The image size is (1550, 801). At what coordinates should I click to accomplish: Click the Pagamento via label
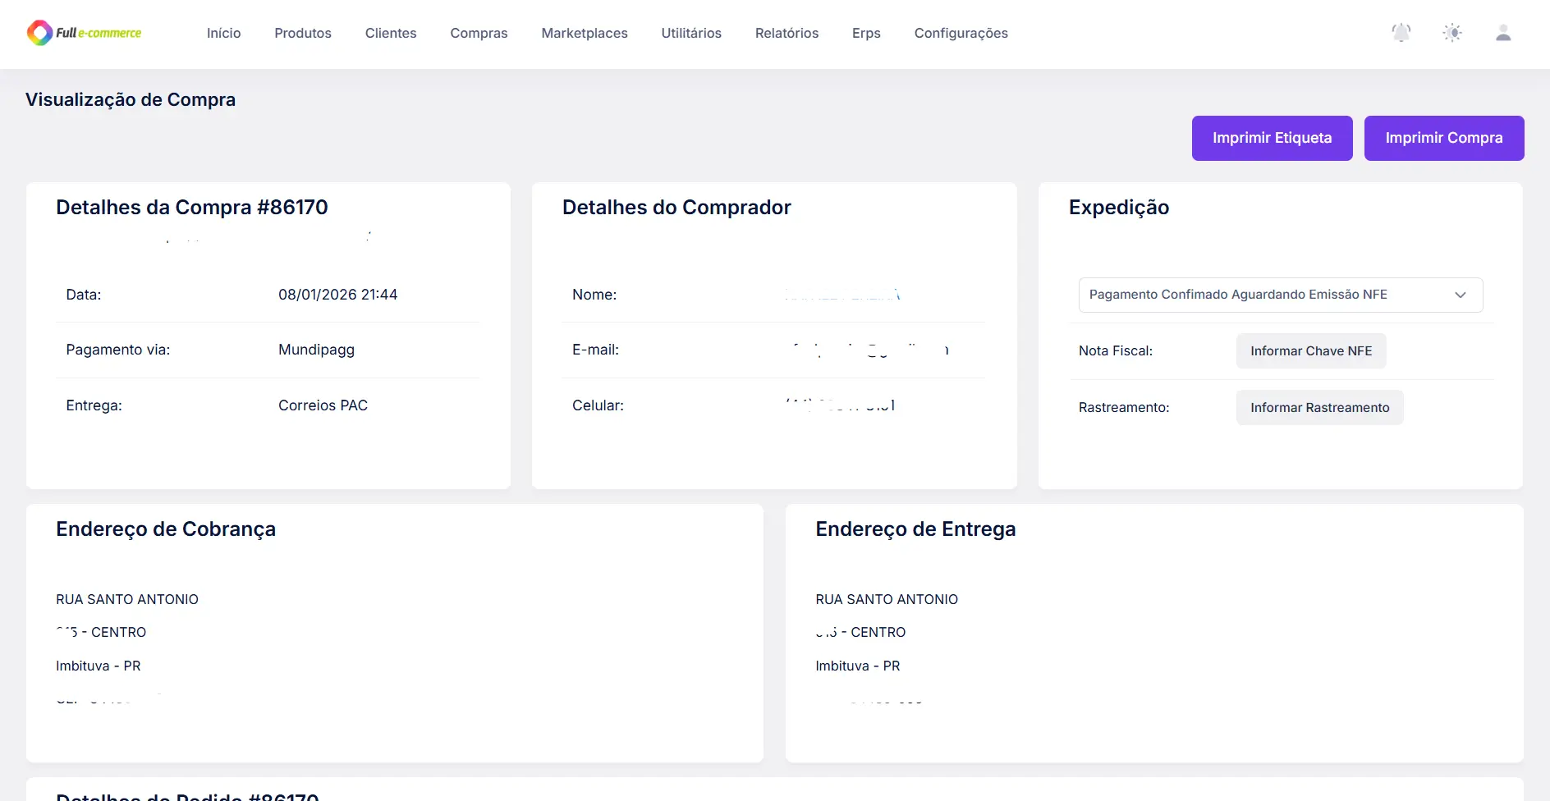[x=118, y=350]
